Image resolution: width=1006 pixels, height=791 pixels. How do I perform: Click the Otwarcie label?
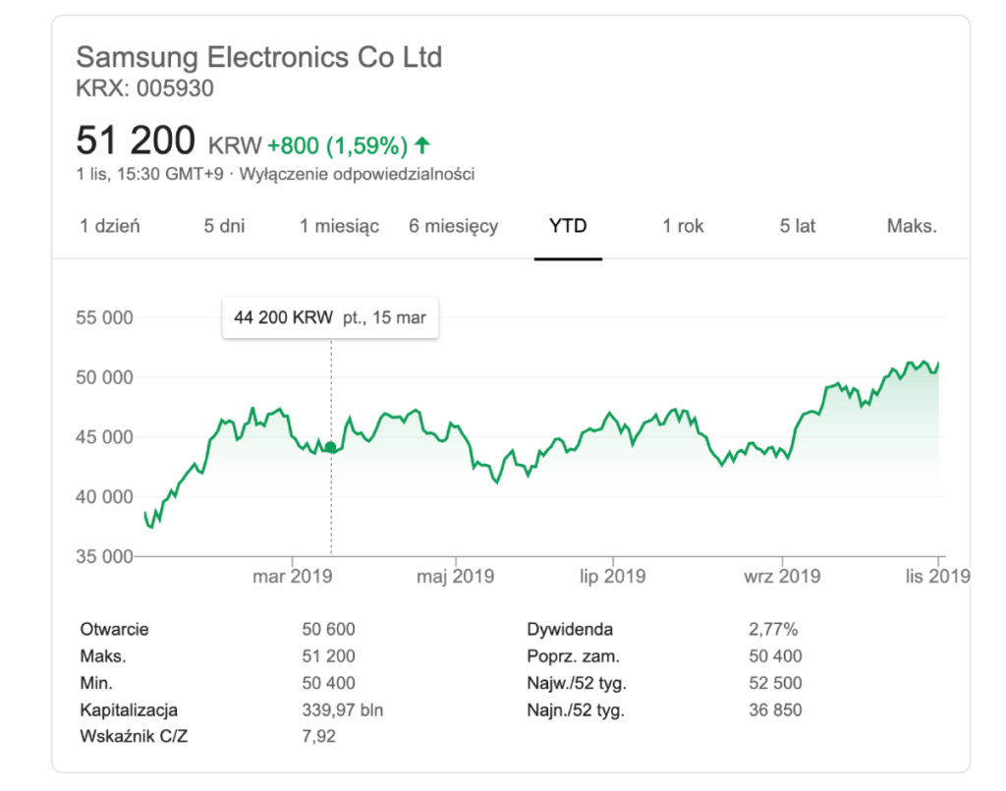coord(114,629)
